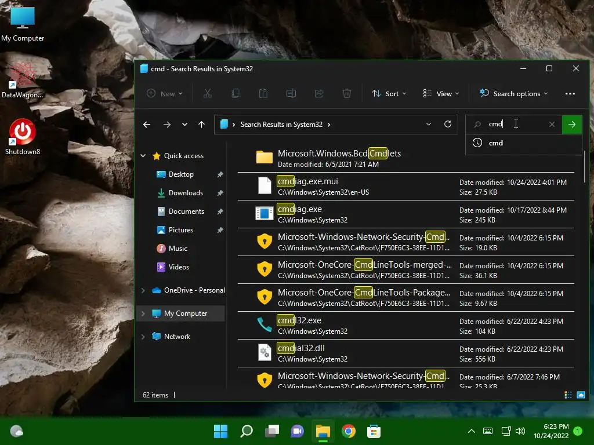The height and width of the screenshot is (445, 594).
Task: Click the Rename icon in toolbar
Action: point(291,93)
